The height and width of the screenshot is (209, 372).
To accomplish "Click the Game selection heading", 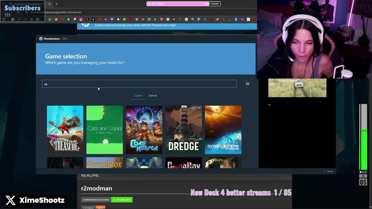I will (66, 56).
